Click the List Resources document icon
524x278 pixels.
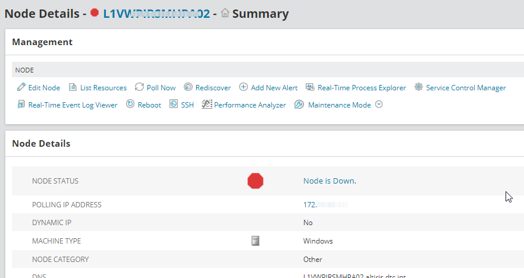coord(73,87)
